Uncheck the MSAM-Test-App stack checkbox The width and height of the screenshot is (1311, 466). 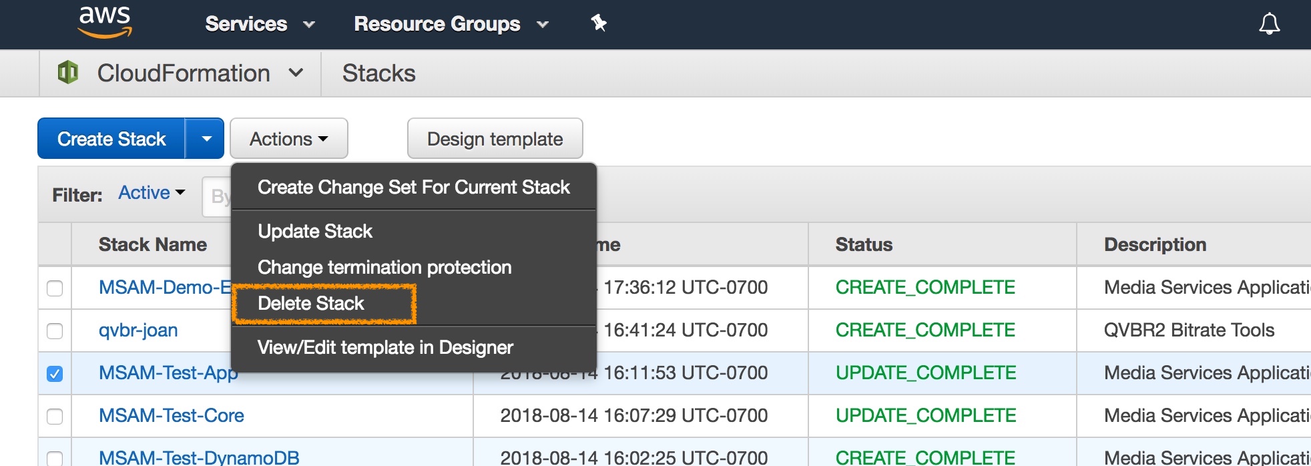tap(55, 374)
